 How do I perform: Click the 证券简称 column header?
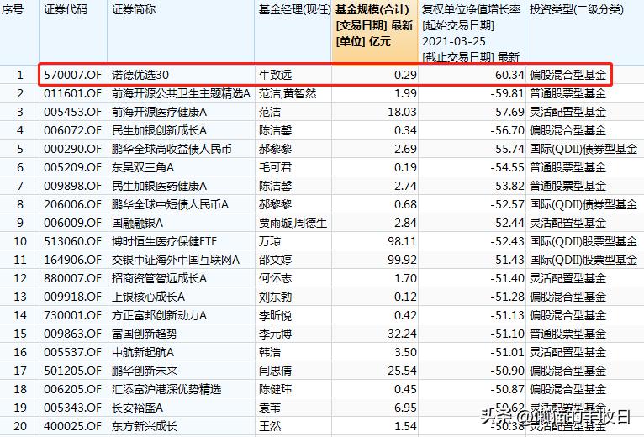click(x=134, y=9)
